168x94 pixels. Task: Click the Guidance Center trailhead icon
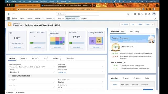click(139, 14)
